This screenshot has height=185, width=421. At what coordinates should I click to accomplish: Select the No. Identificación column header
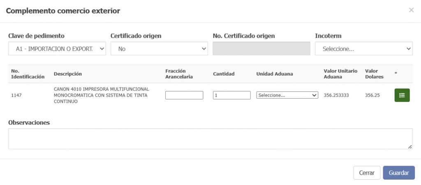[28, 74]
